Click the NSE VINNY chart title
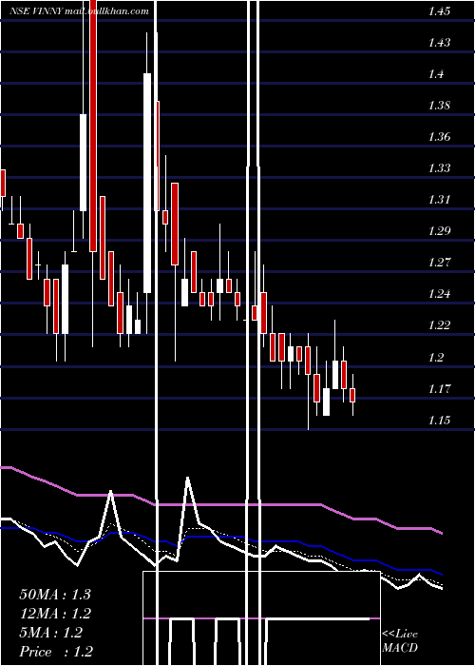This screenshot has height=666, width=475. coord(79,11)
